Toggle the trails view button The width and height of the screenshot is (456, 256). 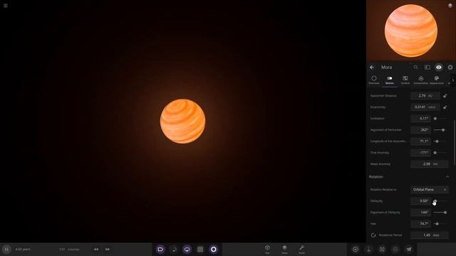click(x=174, y=250)
